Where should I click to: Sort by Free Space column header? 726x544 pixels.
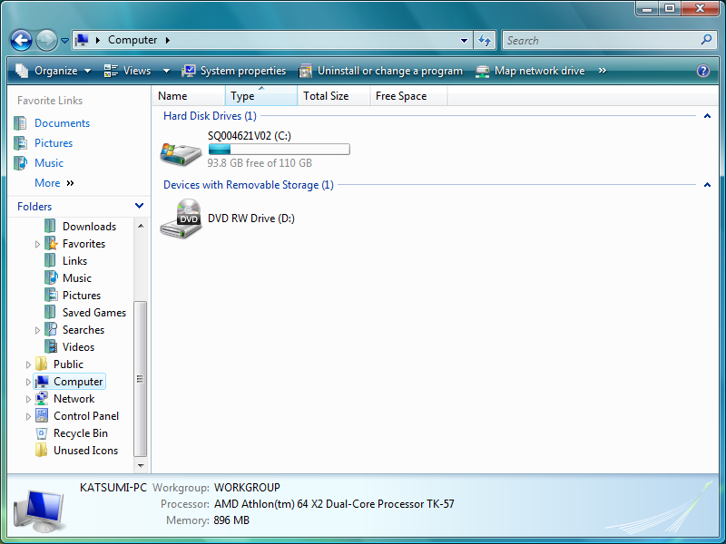click(x=409, y=96)
